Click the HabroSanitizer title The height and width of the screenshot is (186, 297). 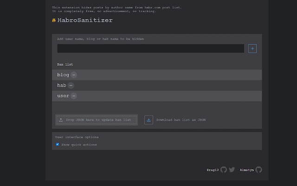(85, 20)
